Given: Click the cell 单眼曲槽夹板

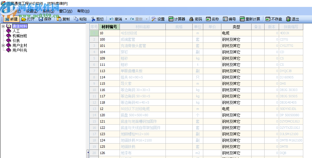Looking at the screenshot, I should [143, 71].
